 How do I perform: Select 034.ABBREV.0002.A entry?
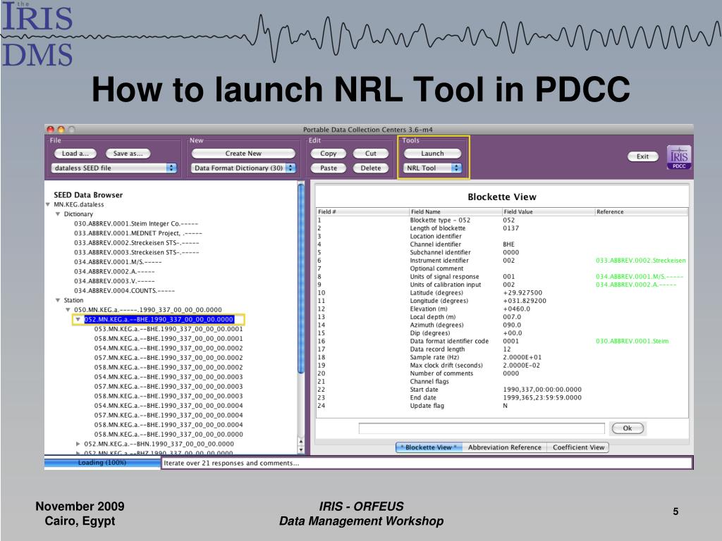(x=114, y=271)
